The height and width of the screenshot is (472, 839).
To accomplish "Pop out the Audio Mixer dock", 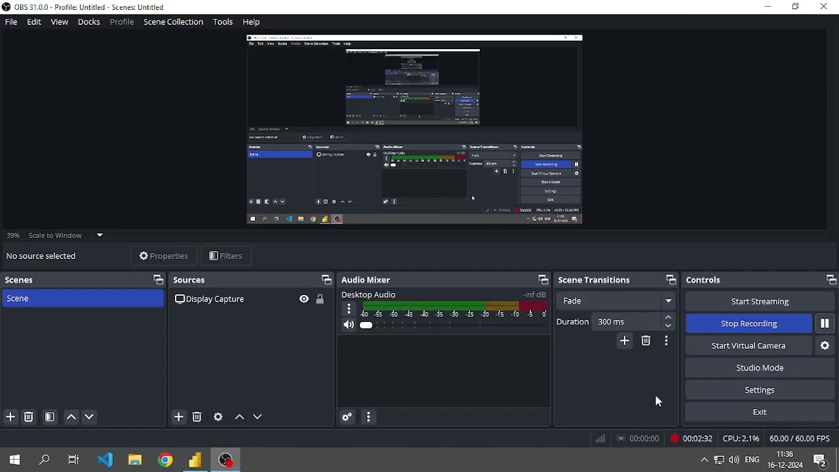I will [543, 280].
